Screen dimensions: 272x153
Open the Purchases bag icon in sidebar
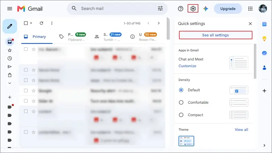(x=10, y=75)
